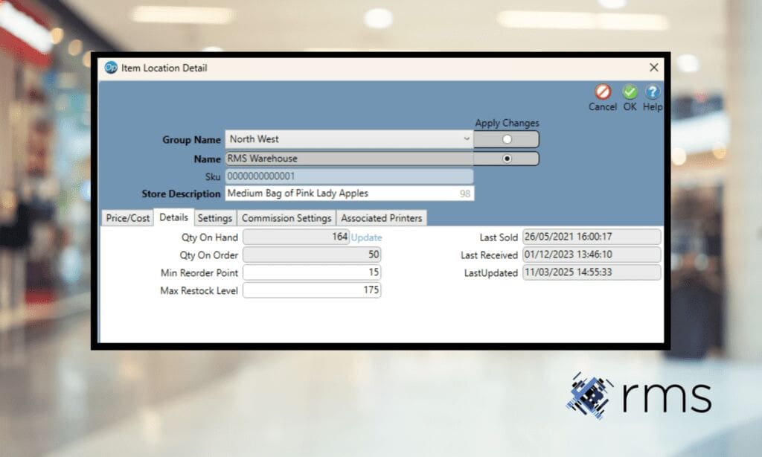Click the LastUpdated date field
This screenshot has width=762, height=457.
(x=592, y=272)
